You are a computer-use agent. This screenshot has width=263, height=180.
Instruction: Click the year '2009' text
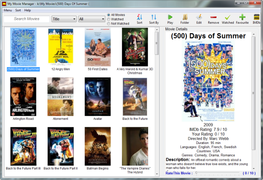tap(208, 125)
